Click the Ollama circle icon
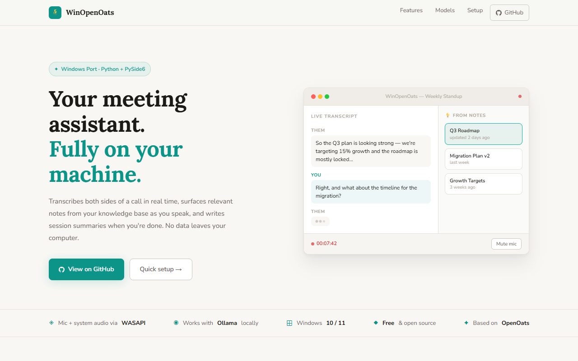578x361 pixels. (x=176, y=323)
